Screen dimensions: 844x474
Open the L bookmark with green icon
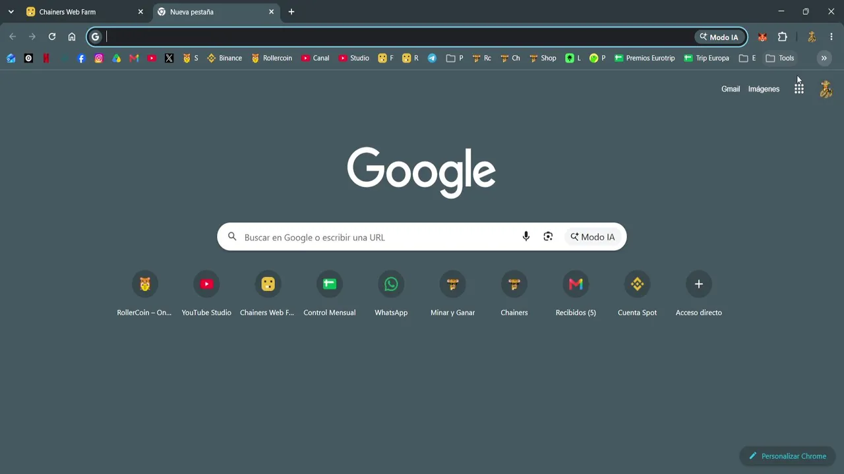click(573, 58)
